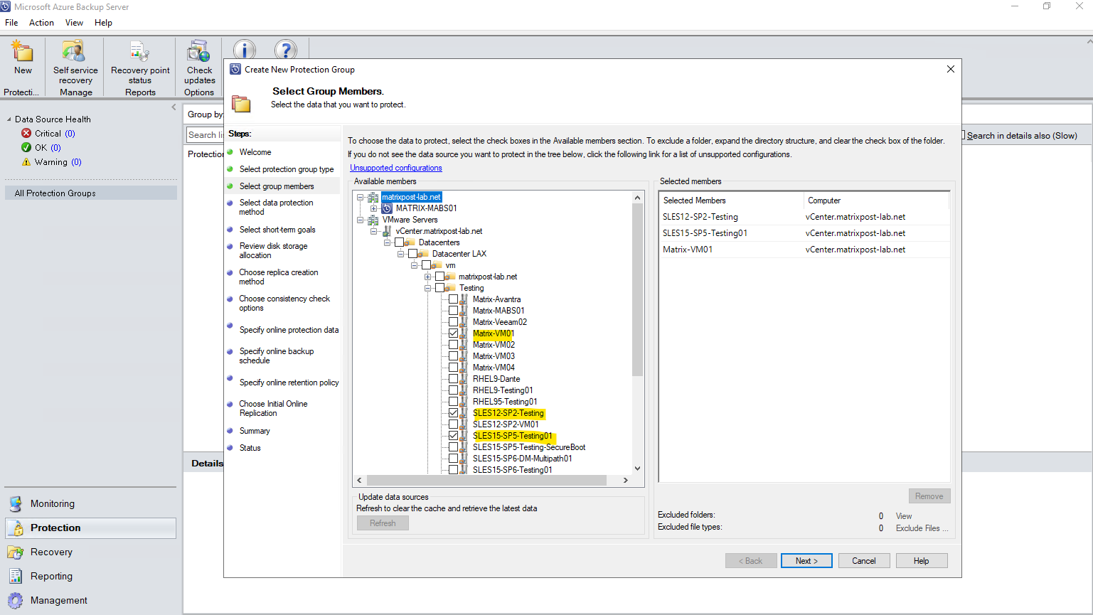
Task: Click the blue information icon in toolbar
Action: (245, 50)
